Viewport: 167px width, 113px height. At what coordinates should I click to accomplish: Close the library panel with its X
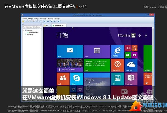coord(41,24)
